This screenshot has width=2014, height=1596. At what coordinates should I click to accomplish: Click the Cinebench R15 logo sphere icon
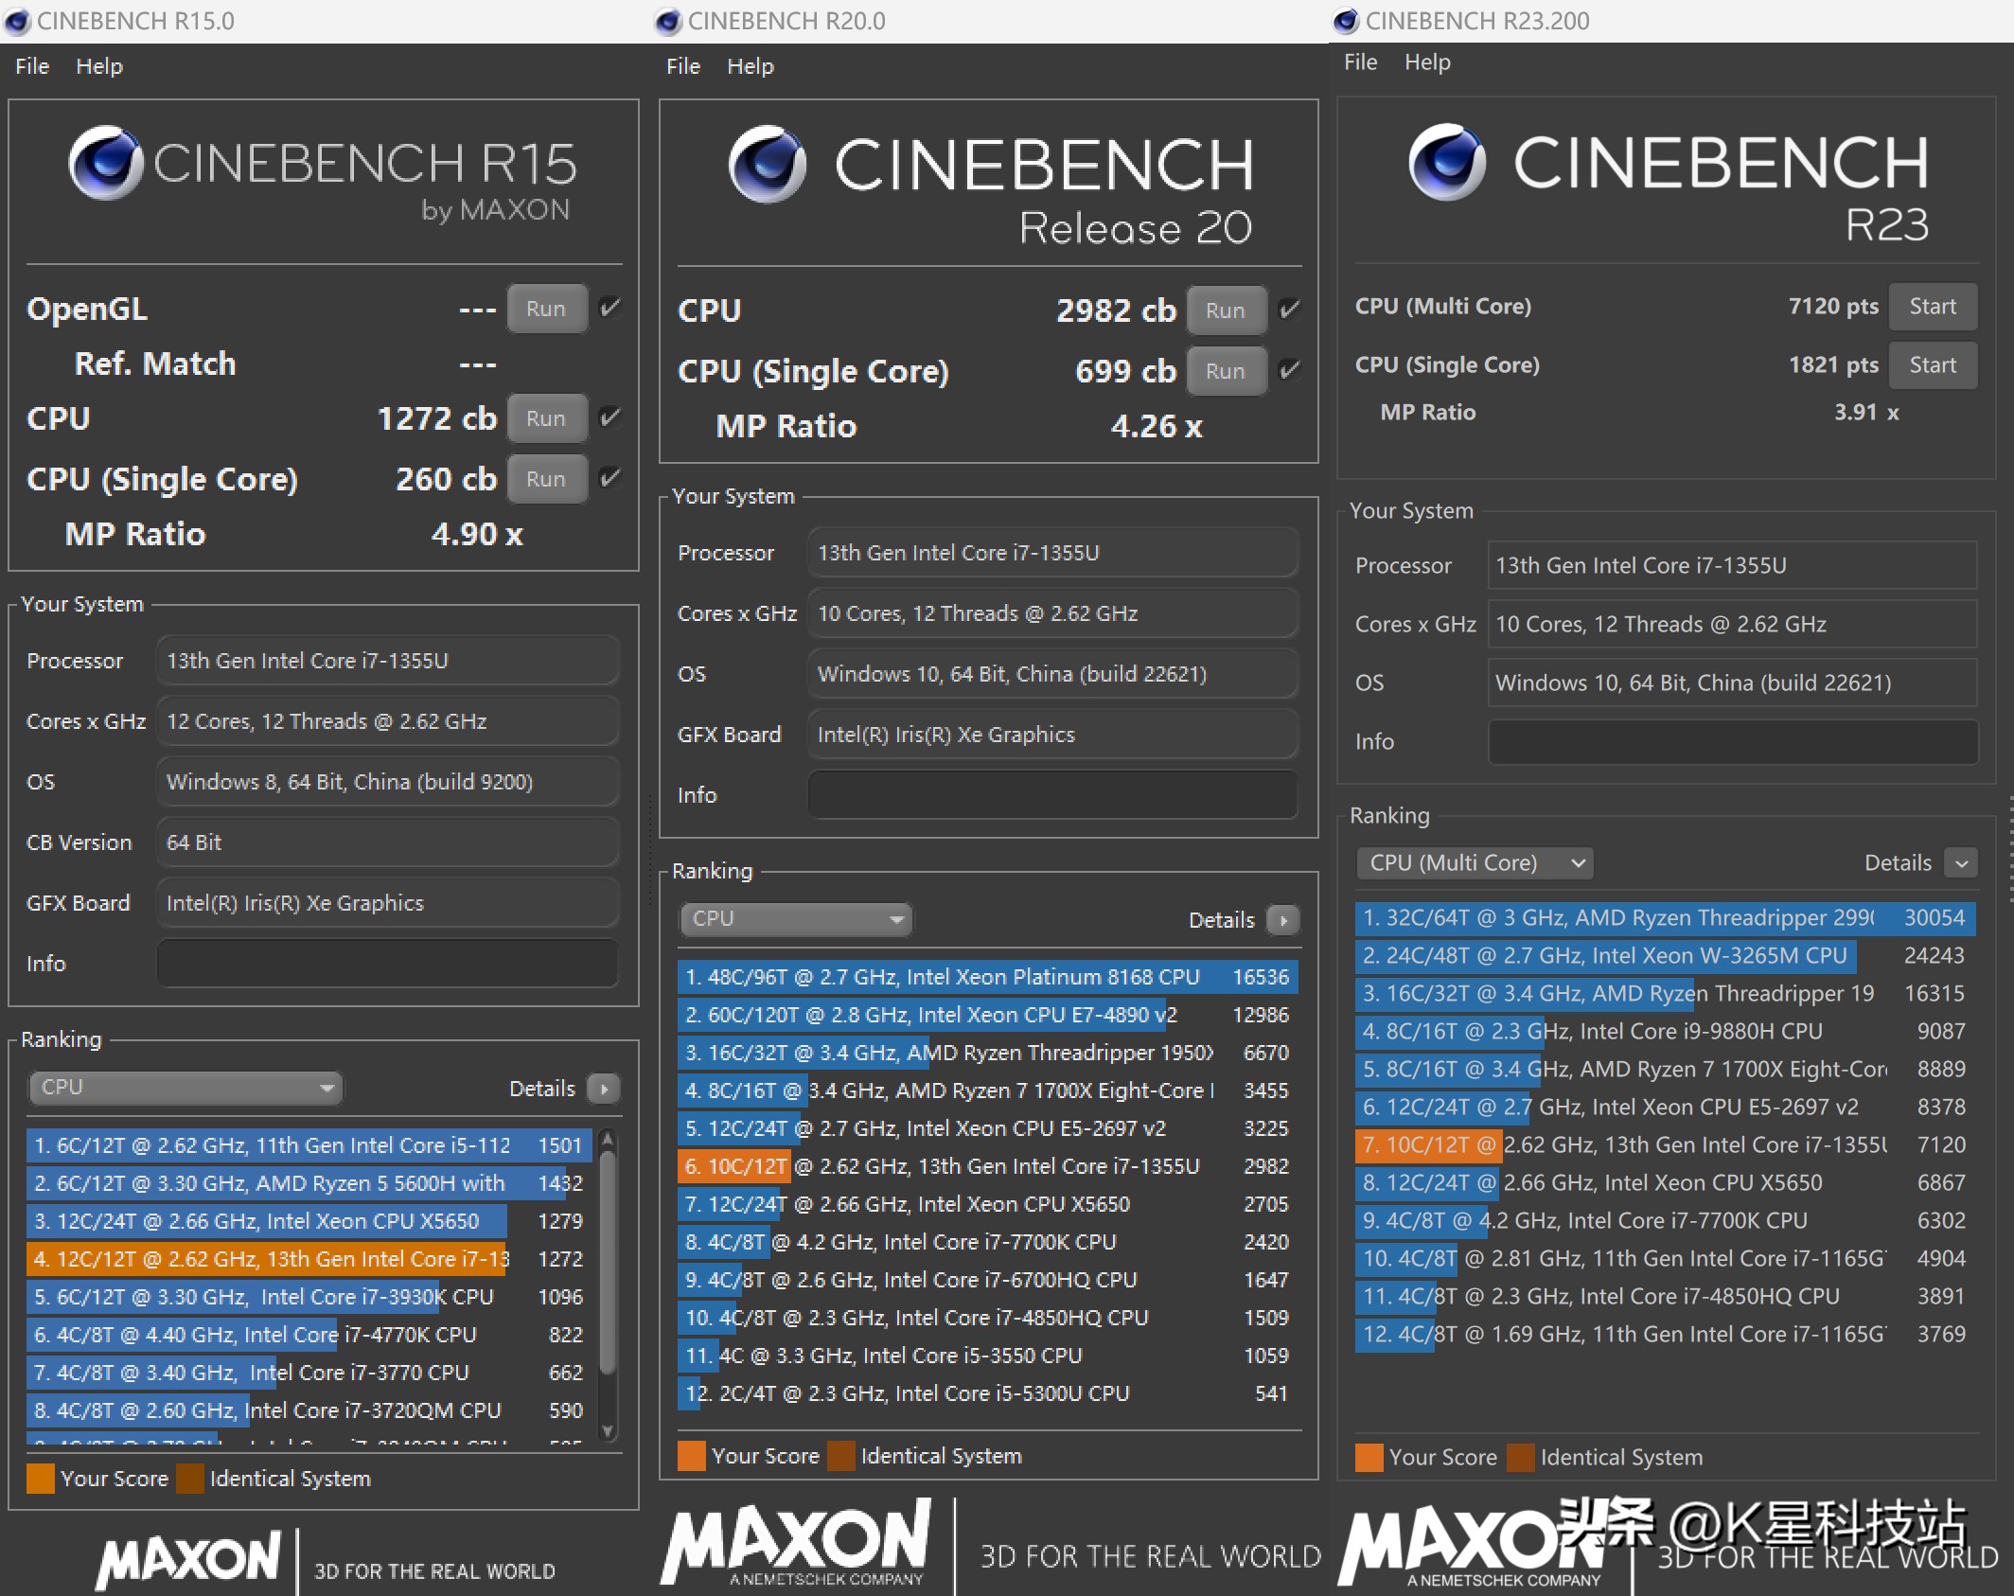106,163
